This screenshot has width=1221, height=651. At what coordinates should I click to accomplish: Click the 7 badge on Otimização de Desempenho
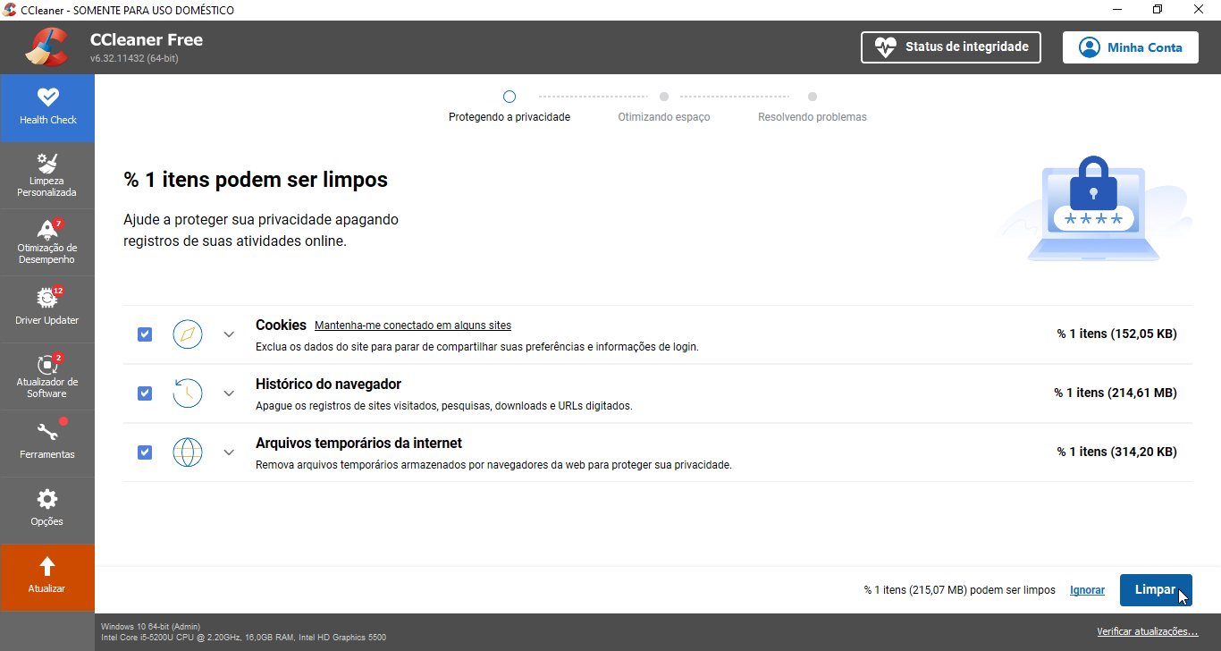coord(58,224)
